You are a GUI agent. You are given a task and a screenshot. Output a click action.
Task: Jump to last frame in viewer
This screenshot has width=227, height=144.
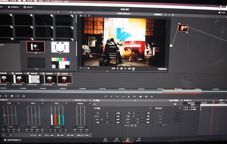click(x=129, y=68)
